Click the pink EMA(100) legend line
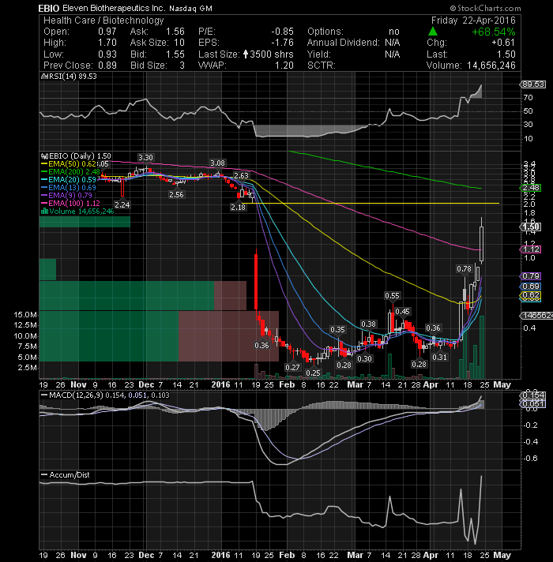The height and width of the screenshot is (562, 553). click(x=44, y=203)
